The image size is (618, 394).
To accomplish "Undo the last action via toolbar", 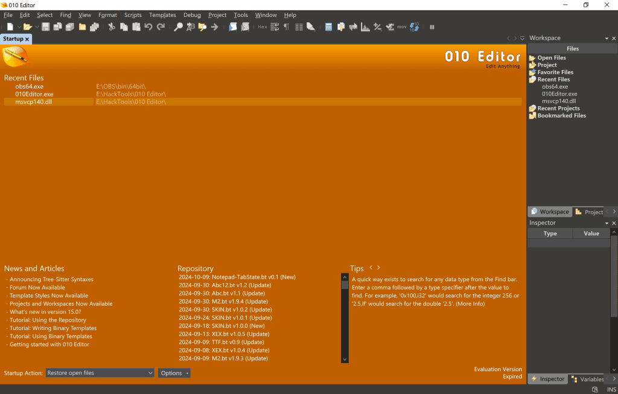I will [148, 27].
